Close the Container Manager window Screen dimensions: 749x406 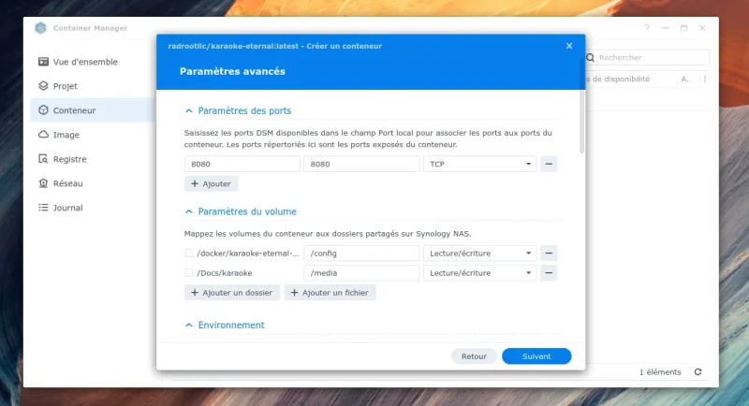(x=703, y=28)
